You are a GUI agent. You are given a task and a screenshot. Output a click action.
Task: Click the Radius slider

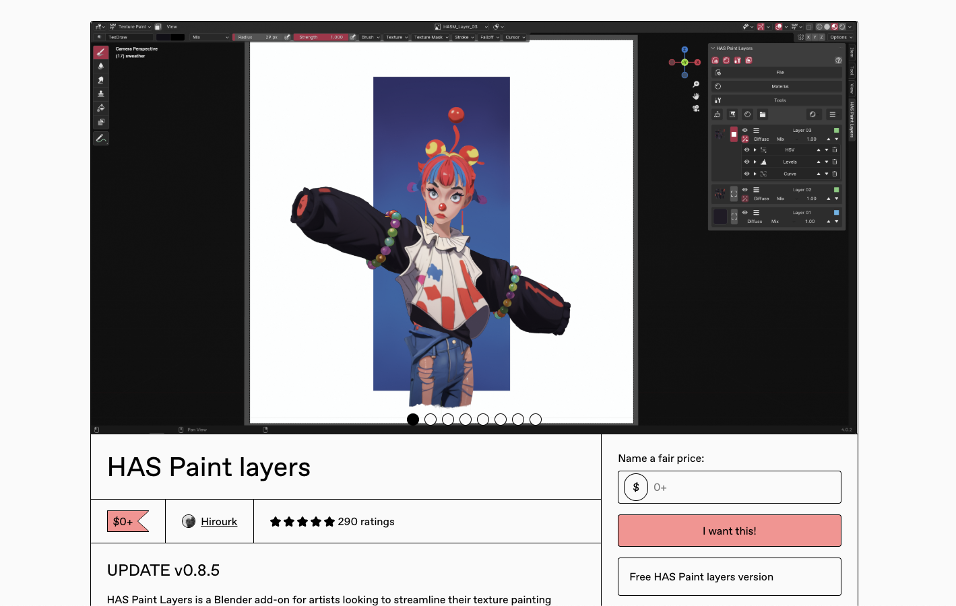[x=257, y=37]
